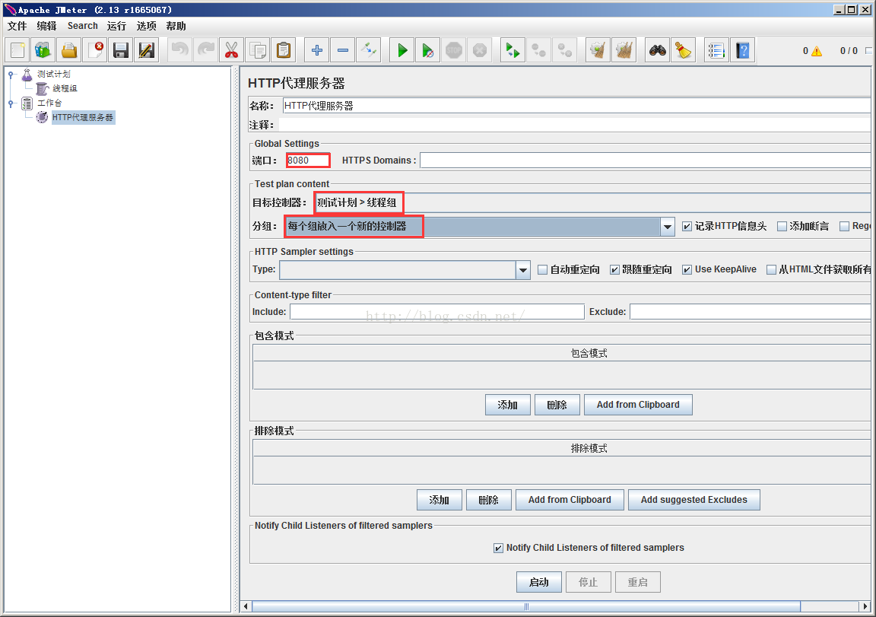Click Start no pauses icon
The image size is (876, 617).
428,50
